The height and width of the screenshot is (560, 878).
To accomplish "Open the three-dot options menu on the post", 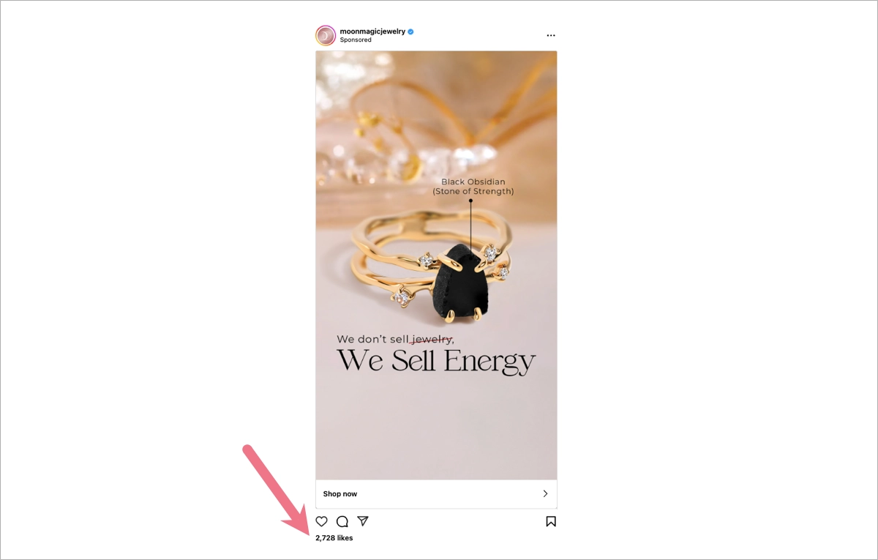I will pyautogui.click(x=550, y=34).
